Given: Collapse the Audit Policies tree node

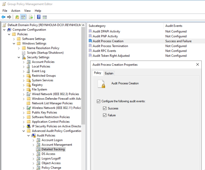Looking at the screenshot, I should point(28,136).
